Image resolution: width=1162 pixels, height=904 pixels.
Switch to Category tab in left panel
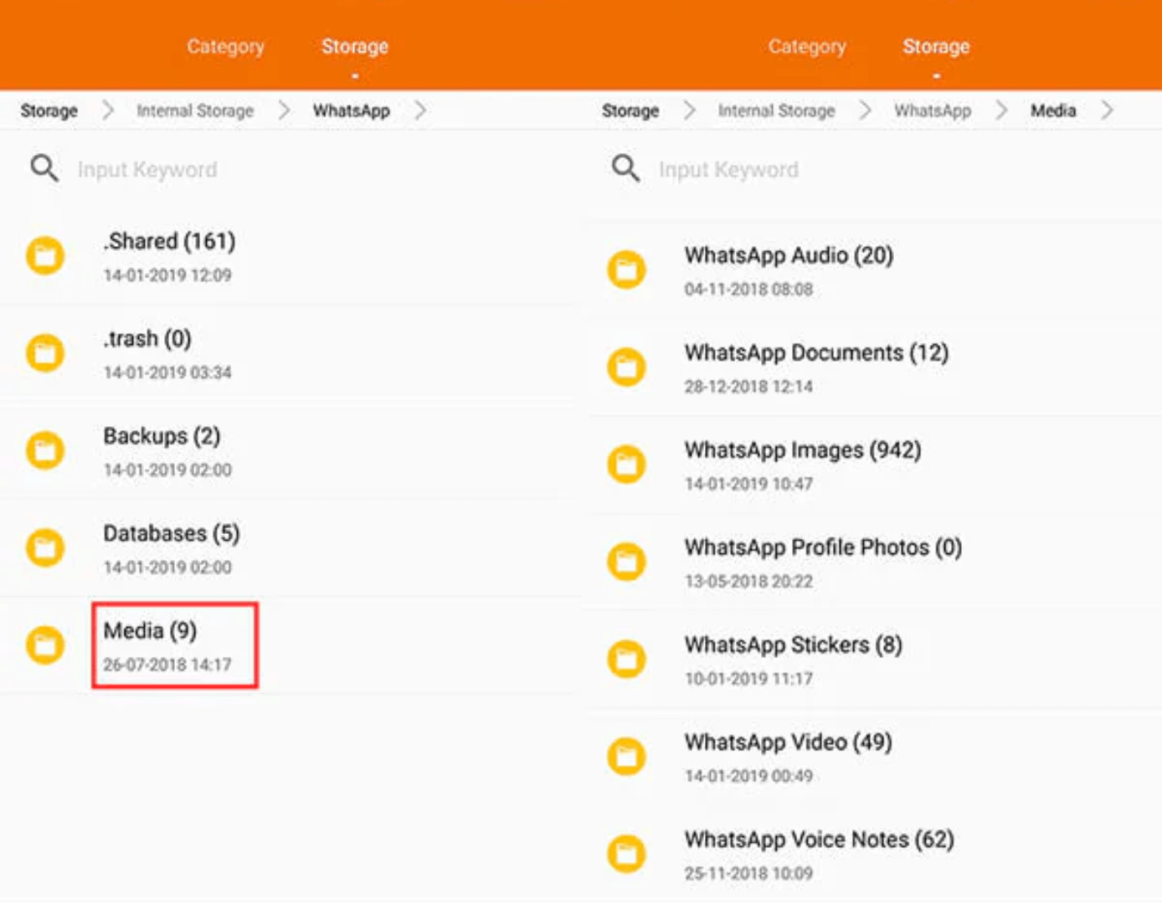pyautogui.click(x=225, y=47)
